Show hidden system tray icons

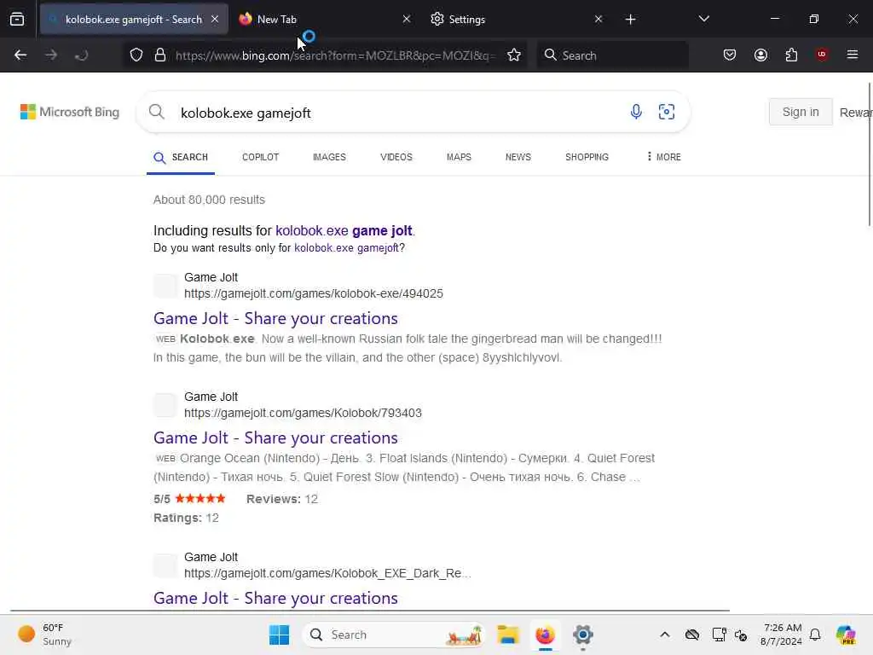[x=665, y=635]
